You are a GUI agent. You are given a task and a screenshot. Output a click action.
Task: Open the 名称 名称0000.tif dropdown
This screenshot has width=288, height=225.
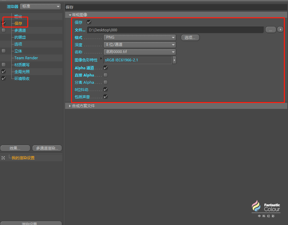pos(140,52)
